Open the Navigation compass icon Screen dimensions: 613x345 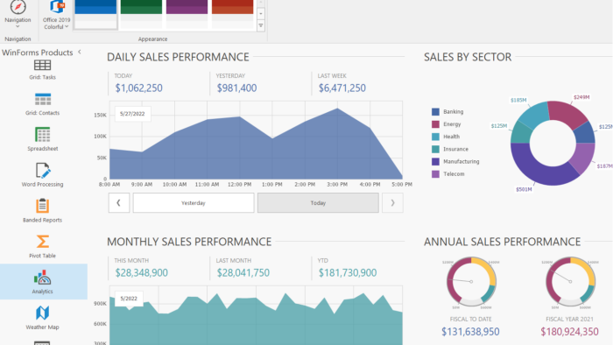coord(18,7)
